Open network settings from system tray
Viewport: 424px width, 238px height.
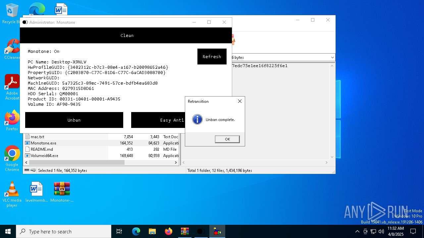[373, 231]
